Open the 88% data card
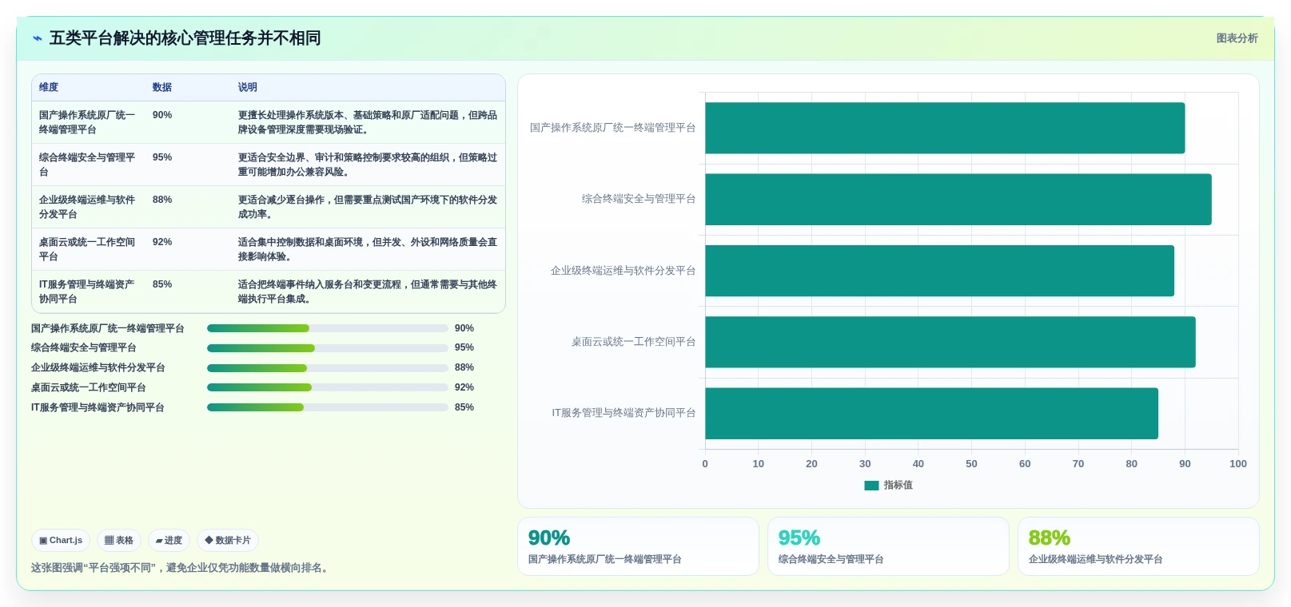This screenshot has width=1291, height=607. [x=1138, y=546]
